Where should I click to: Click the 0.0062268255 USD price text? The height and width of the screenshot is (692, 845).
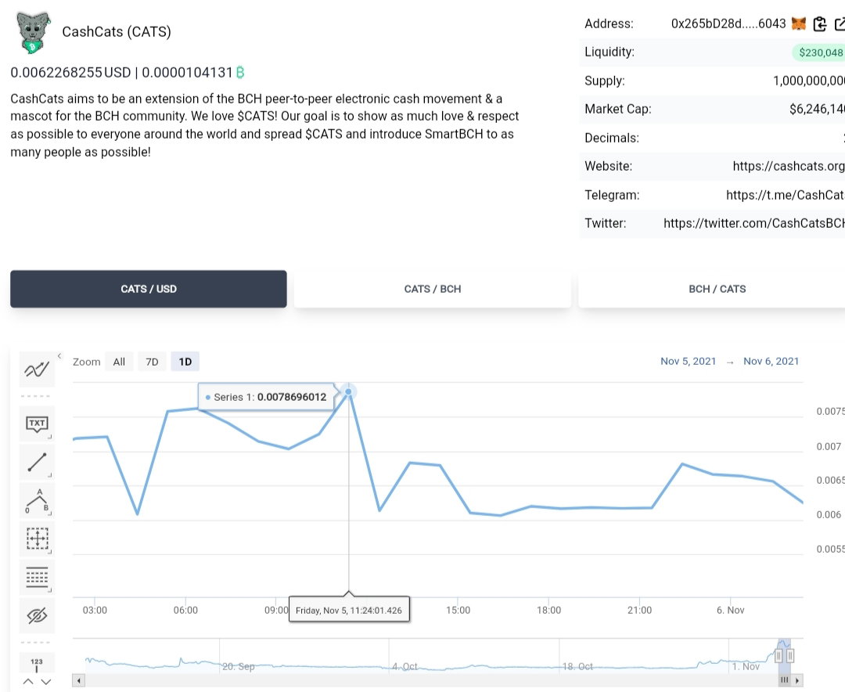coord(70,72)
